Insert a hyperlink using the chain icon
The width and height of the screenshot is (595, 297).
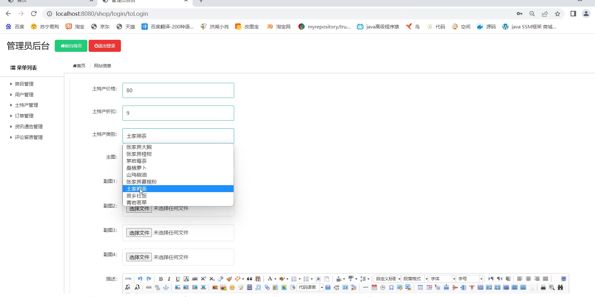tap(149, 288)
